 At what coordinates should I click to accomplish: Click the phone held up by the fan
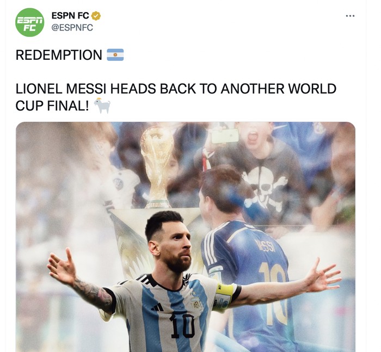pos(225,136)
